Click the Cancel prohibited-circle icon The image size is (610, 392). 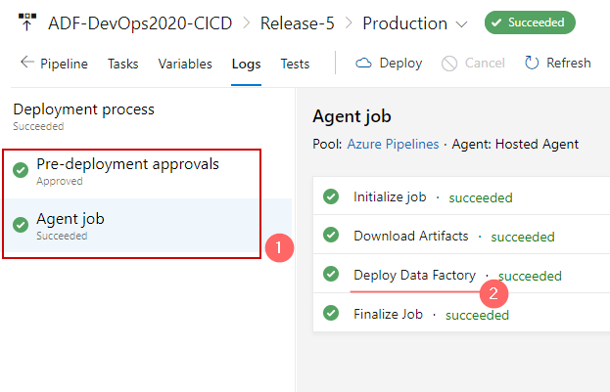click(x=449, y=64)
